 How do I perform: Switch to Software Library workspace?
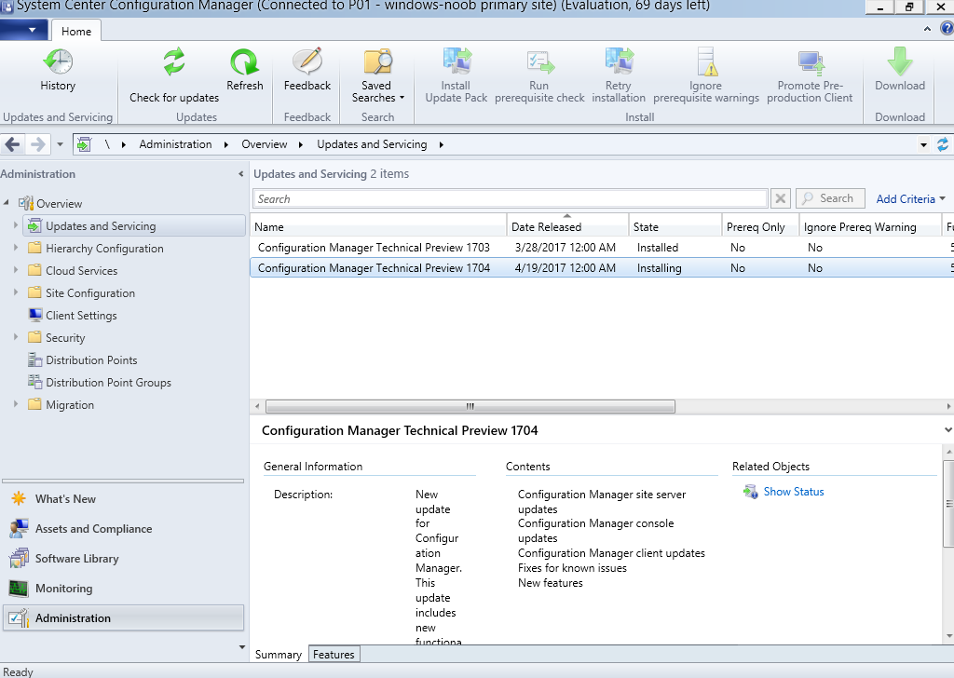[124, 558]
